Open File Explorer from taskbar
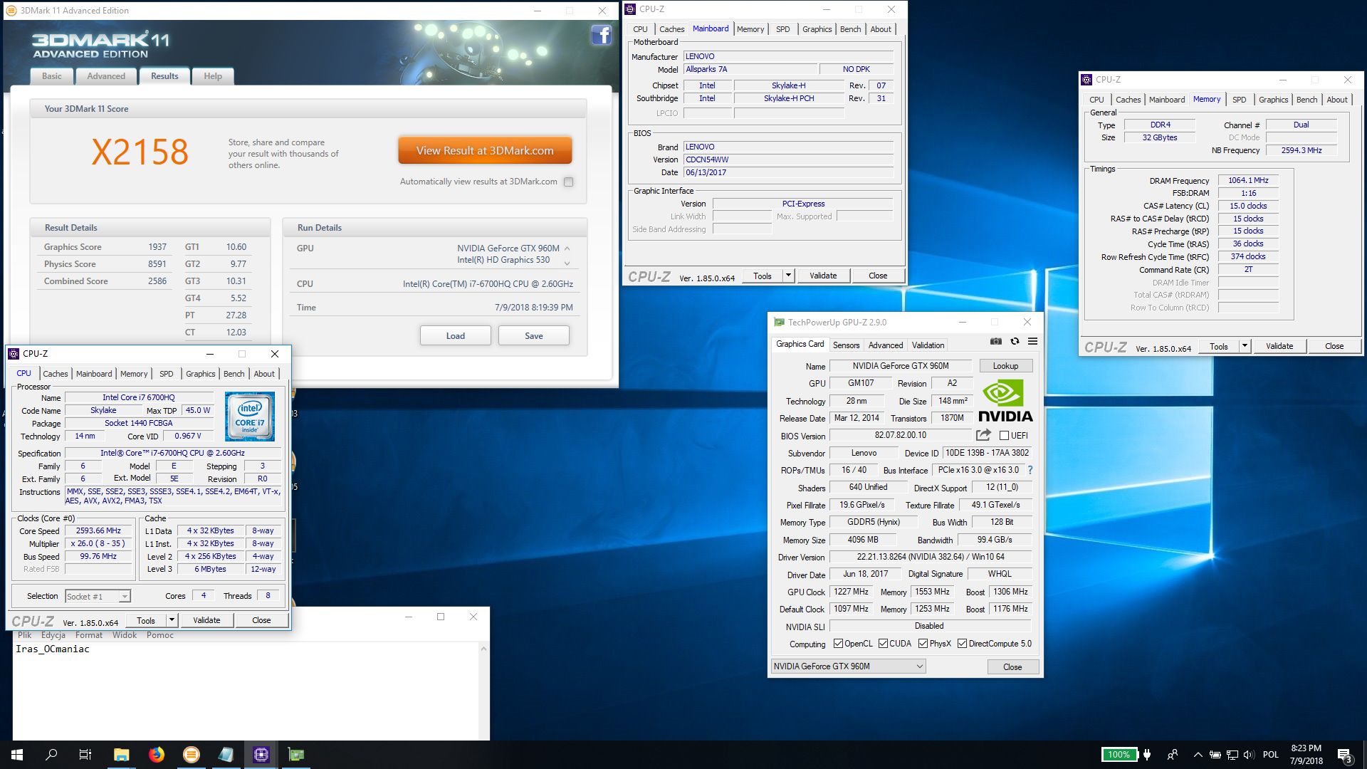The height and width of the screenshot is (769, 1367). tap(122, 755)
